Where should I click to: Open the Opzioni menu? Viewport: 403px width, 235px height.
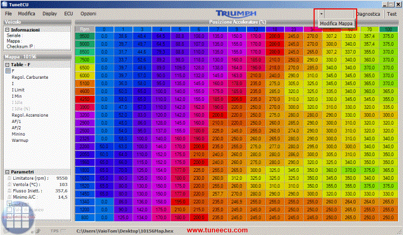point(88,14)
